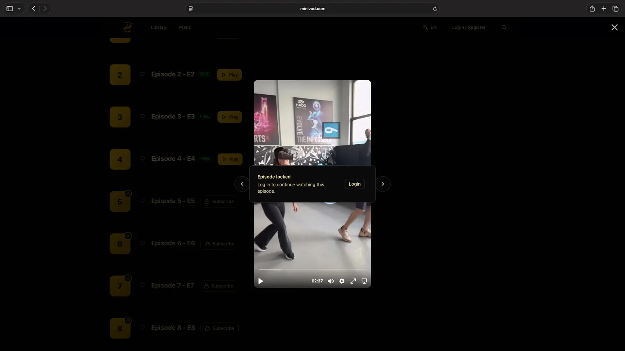
Task: Favorite Episode 6 with heart
Action: point(142,243)
